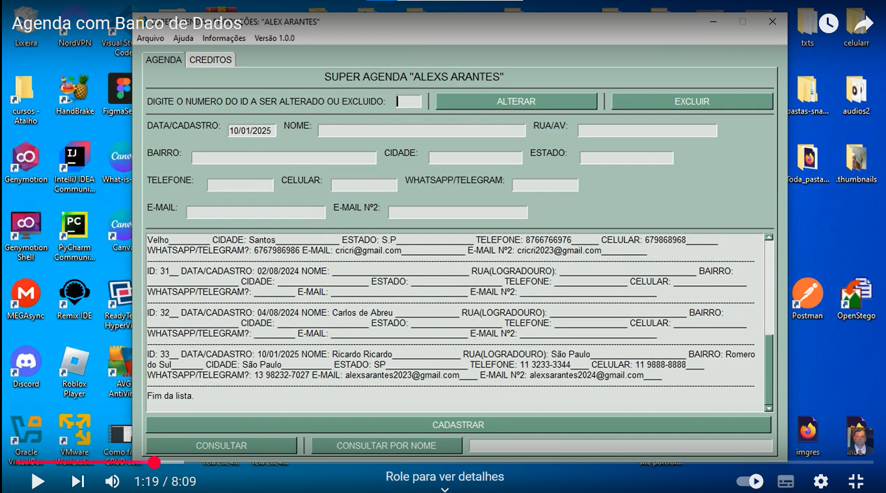Exit full screen mode

click(856, 481)
